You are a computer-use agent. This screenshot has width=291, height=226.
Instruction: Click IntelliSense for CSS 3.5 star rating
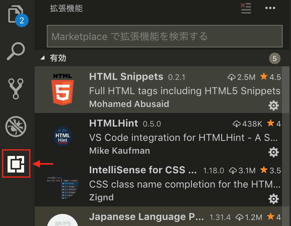270,170
